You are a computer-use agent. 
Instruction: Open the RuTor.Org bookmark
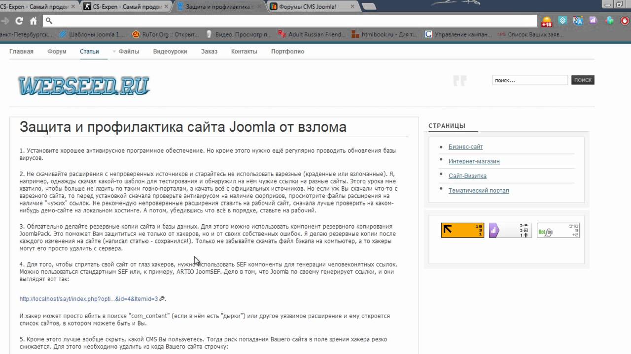(165, 34)
